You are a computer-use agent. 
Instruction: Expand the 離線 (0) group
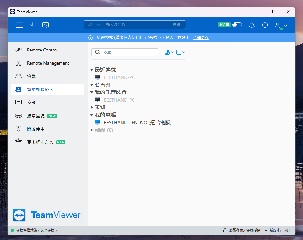pyautogui.click(x=92, y=130)
